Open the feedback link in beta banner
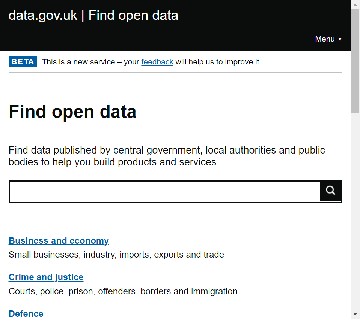This screenshot has height=319, width=360. [157, 62]
